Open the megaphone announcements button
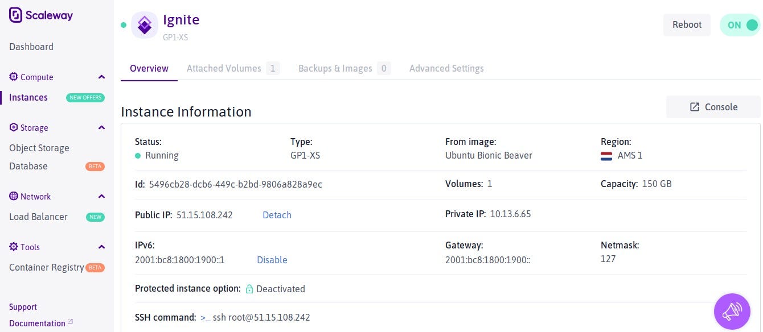This screenshot has height=332, width=763. tap(732, 311)
